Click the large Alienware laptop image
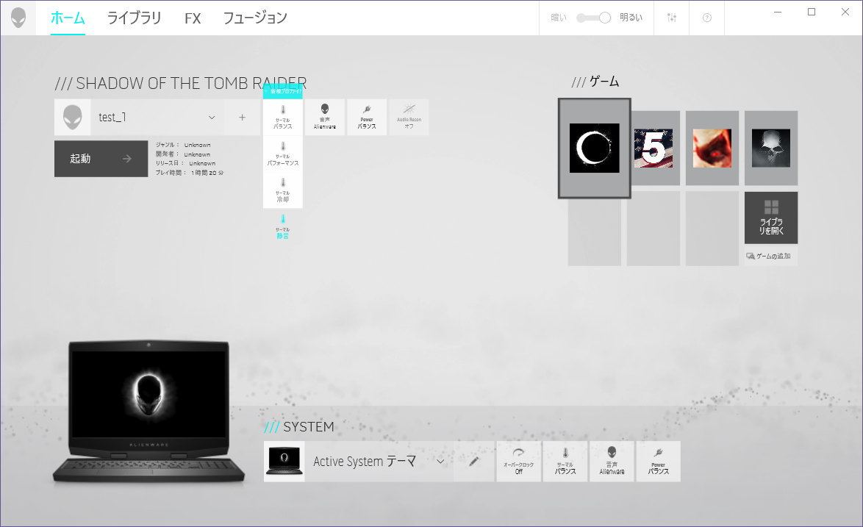The height and width of the screenshot is (527, 863). (148, 412)
